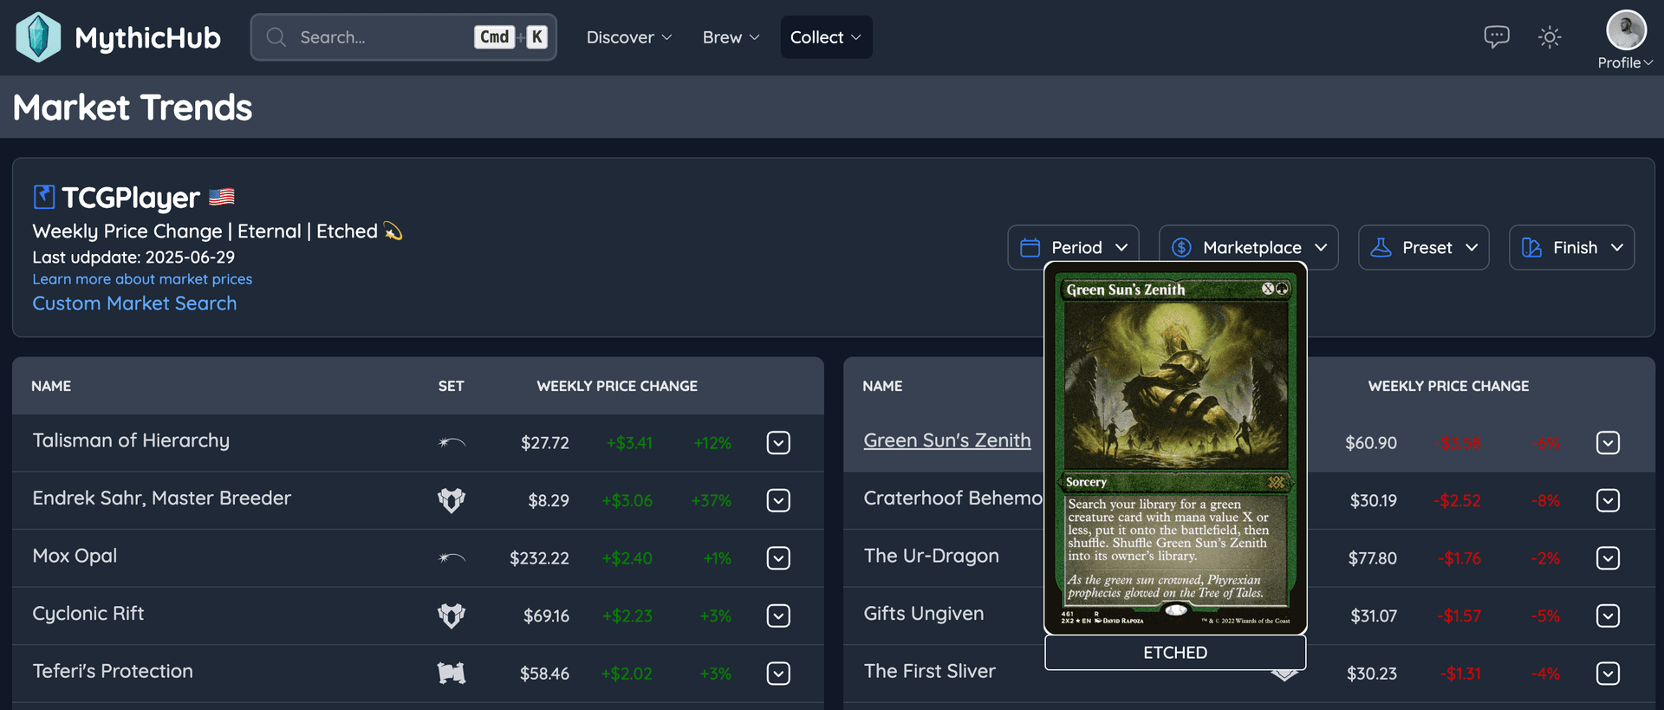
Task: Click set symbol for Talisman of Hierarchy
Action: pos(452,443)
